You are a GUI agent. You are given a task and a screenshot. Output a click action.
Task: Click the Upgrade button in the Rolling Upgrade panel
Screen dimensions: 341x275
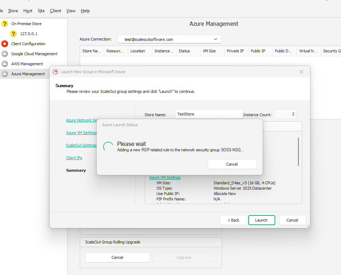pyautogui.click(x=184, y=257)
